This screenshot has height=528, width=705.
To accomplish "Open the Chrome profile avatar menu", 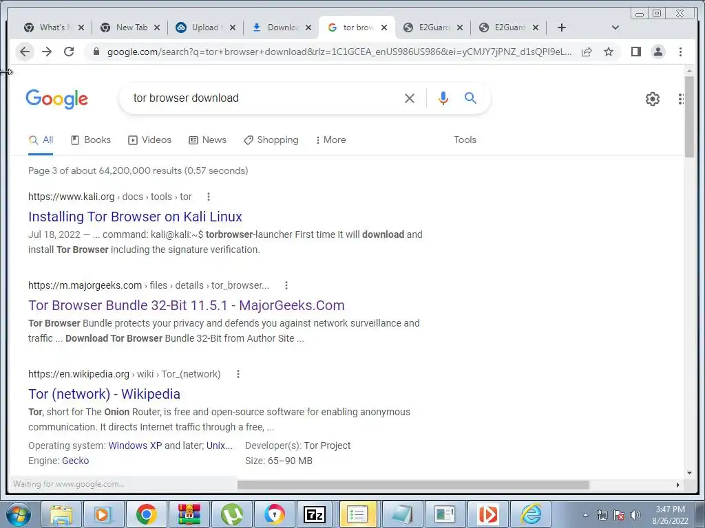I will (657, 52).
